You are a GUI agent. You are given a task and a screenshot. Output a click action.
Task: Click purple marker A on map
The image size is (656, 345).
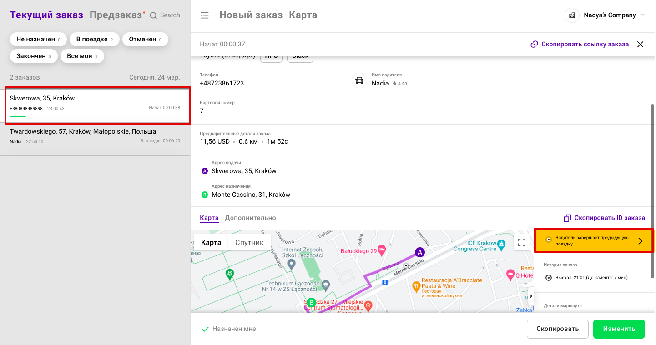point(419,252)
